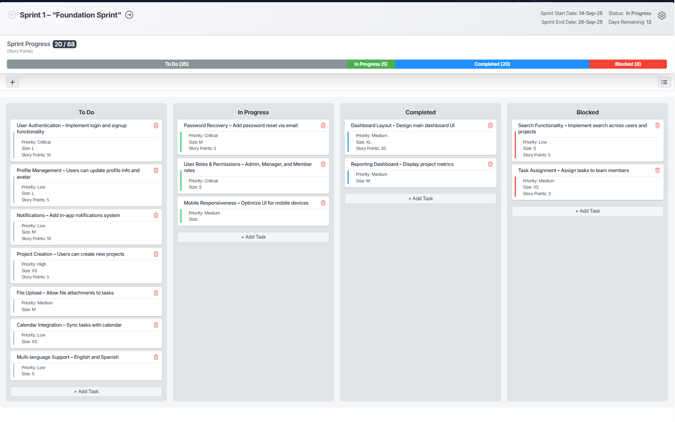Delete the Dashboard Layout task via trash icon

pyautogui.click(x=490, y=125)
